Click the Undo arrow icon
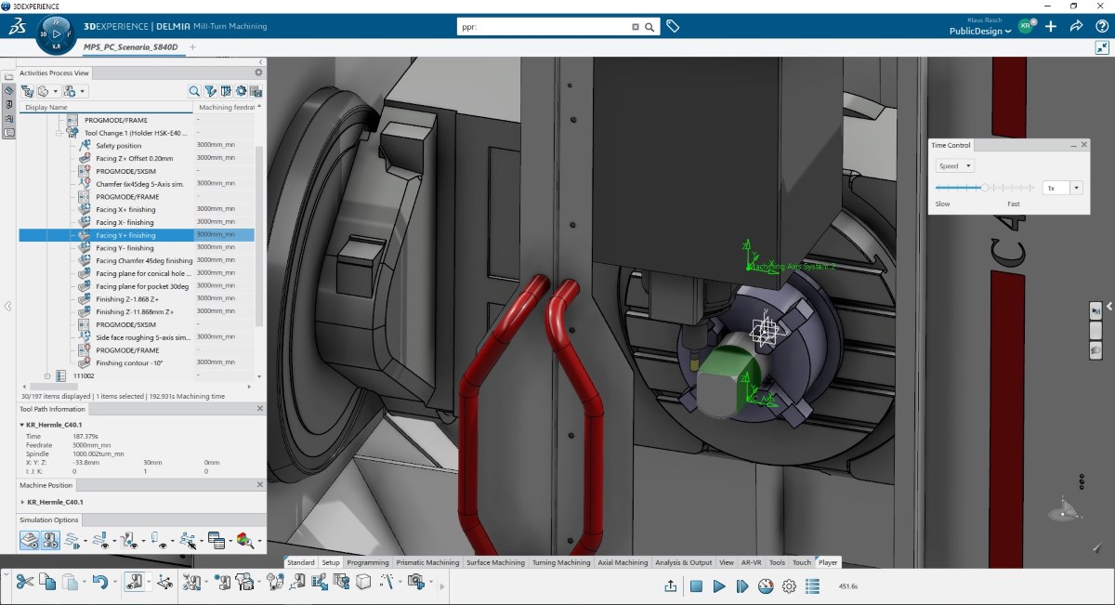 pyautogui.click(x=100, y=582)
